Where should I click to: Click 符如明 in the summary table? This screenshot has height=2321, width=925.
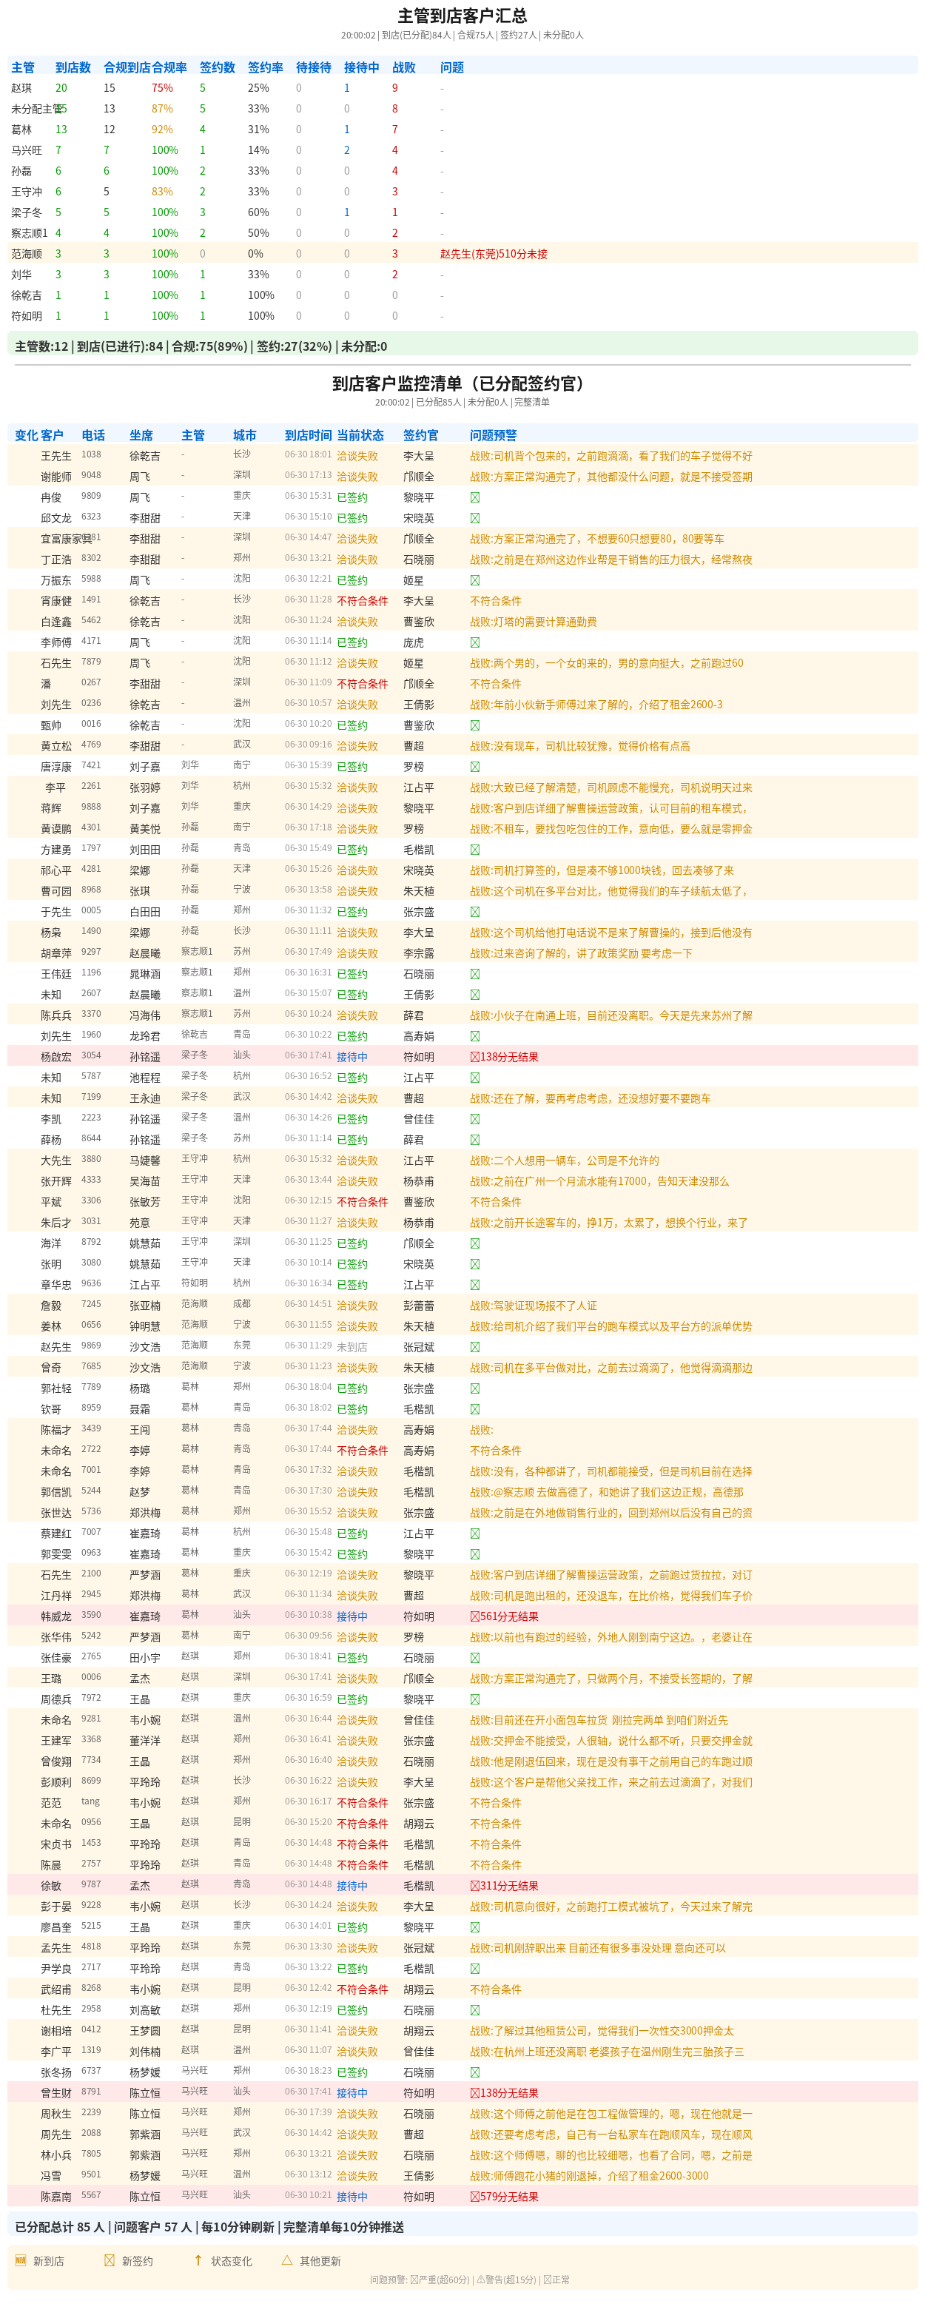tap(27, 316)
